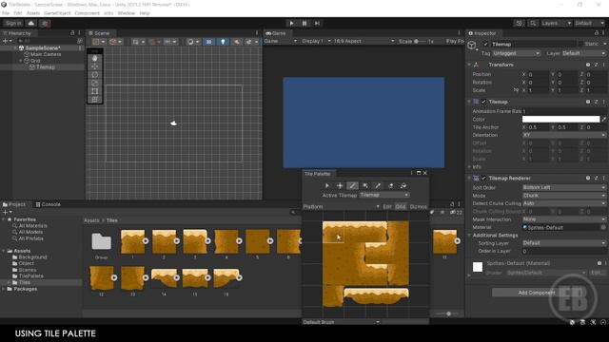Activate the Tile Palette Flood Fill tool
609x342 pixels.
point(403,186)
